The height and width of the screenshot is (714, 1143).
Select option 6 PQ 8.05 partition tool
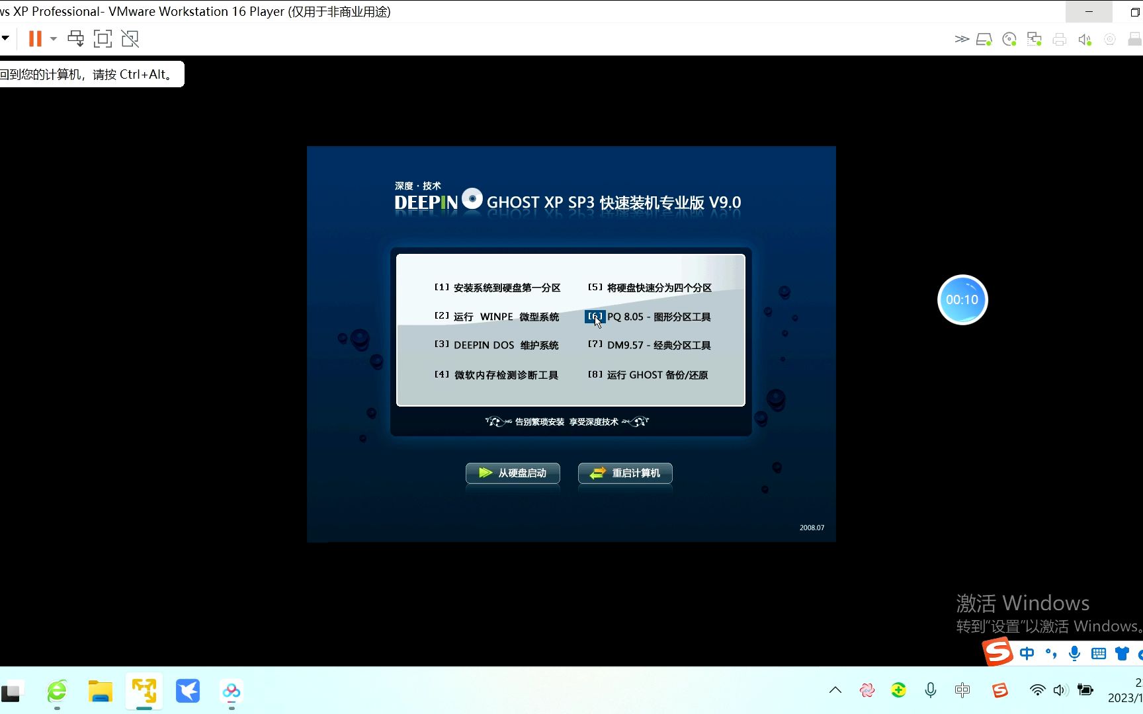tap(649, 317)
